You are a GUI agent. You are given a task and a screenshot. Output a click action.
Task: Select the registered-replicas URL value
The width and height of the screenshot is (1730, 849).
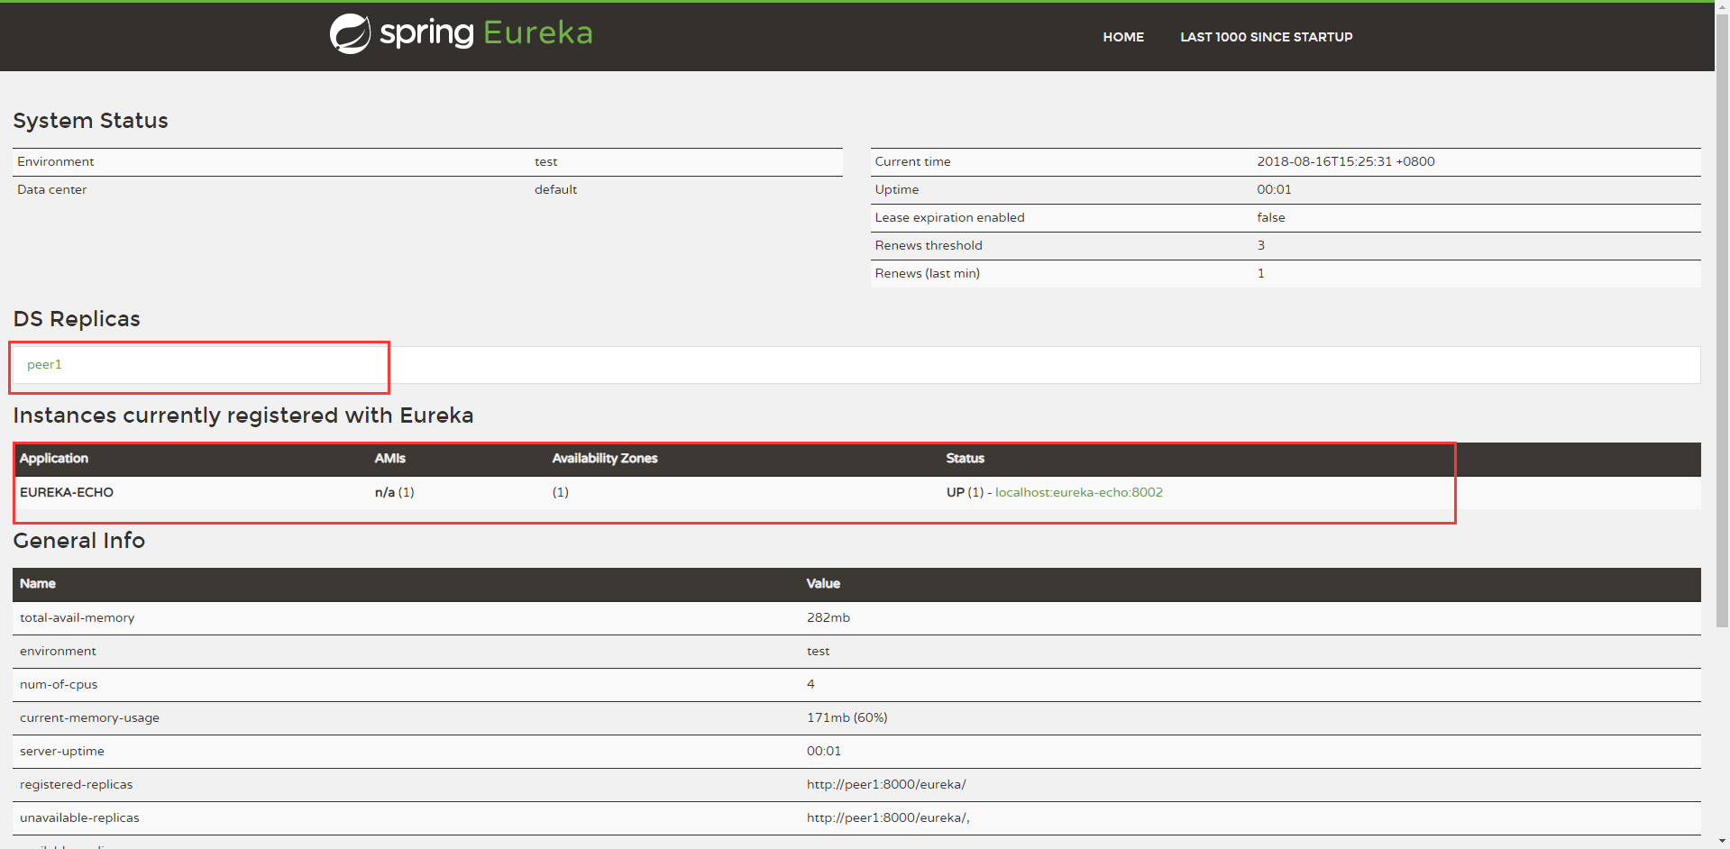point(886,784)
